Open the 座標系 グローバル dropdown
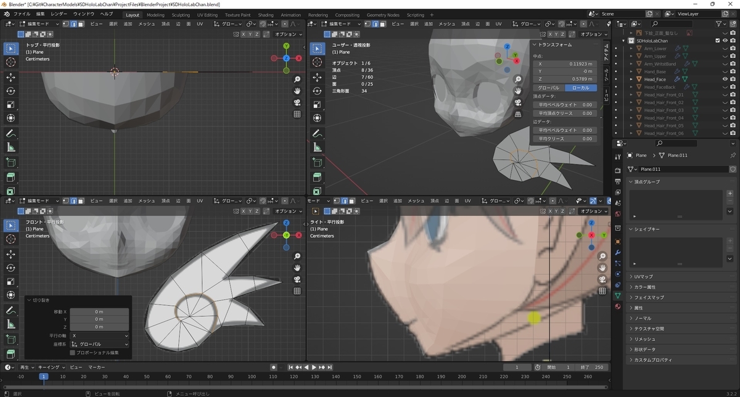The image size is (740, 397). pos(99,344)
